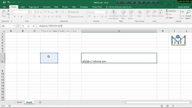
Task: Open the File tab
Action: point(4,7)
